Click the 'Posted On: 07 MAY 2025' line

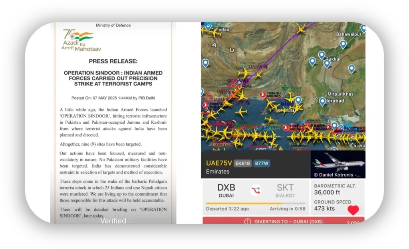pyautogui.click(x=113, y=98)
